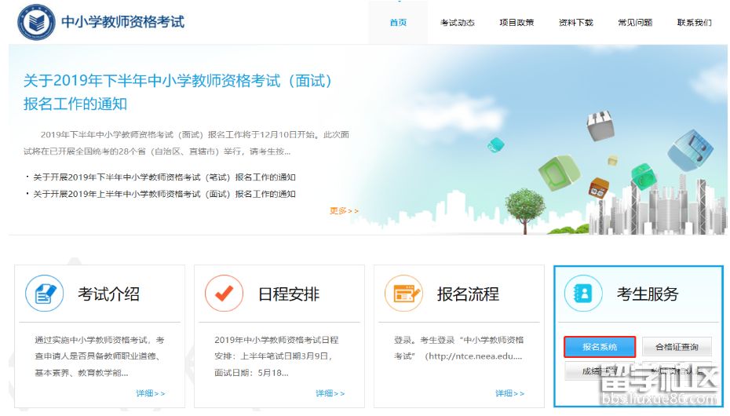The width and height of the screenshot is (730, 416).
Task: Click the orange 更多>> link
Action: click(x=344, y=211)
